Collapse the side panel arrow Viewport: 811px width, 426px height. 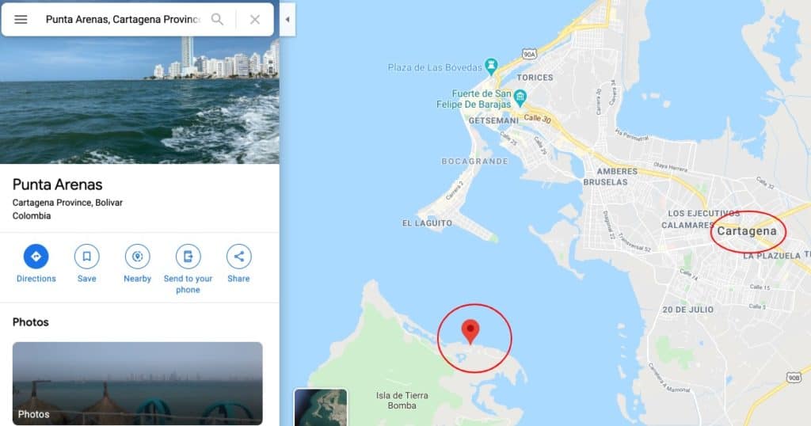pyautogui.click(x=287, y=20)
